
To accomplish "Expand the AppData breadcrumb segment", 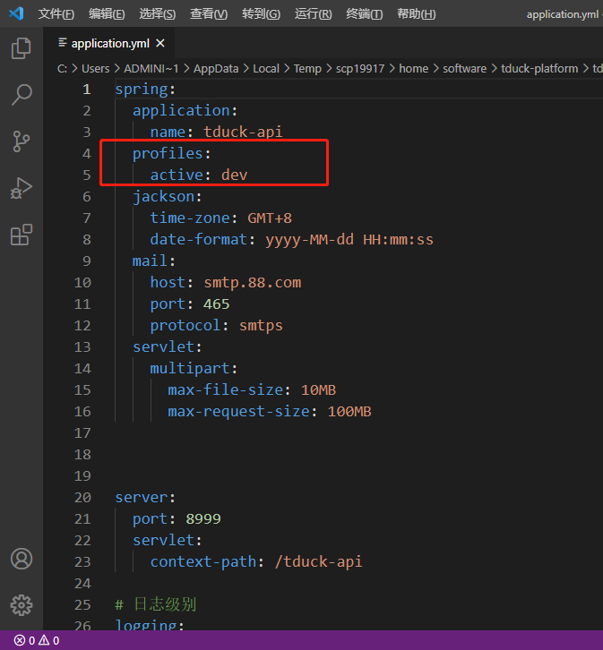I will click(214, 68).
